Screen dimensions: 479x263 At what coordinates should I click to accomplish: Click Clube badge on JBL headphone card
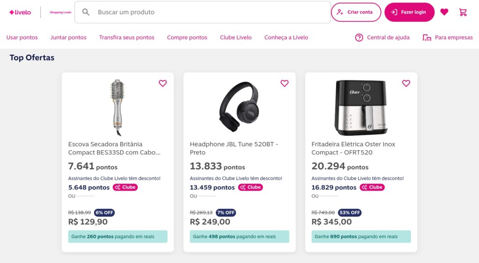tap(250, 187)
